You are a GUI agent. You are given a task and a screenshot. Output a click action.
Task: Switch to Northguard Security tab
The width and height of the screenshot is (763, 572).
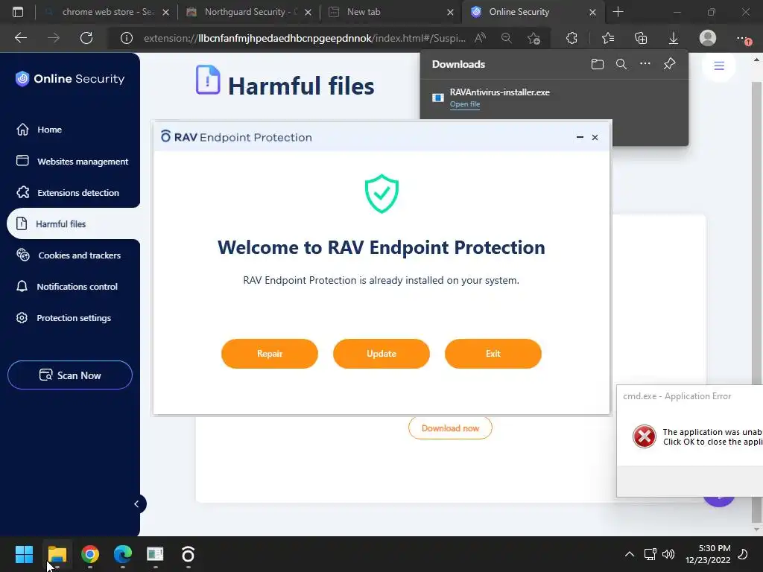(248, 12)
